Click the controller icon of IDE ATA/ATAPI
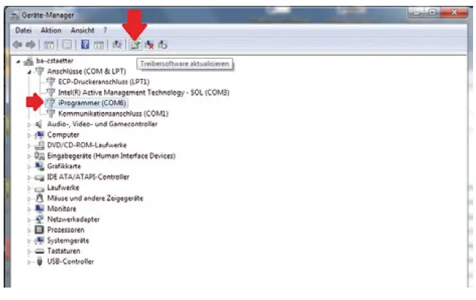Image resolution: width=476 pixels, height=300 pixels. click(39, 177)
